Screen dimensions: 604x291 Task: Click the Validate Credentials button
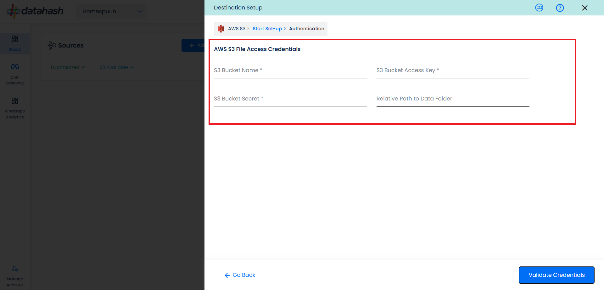556,275
